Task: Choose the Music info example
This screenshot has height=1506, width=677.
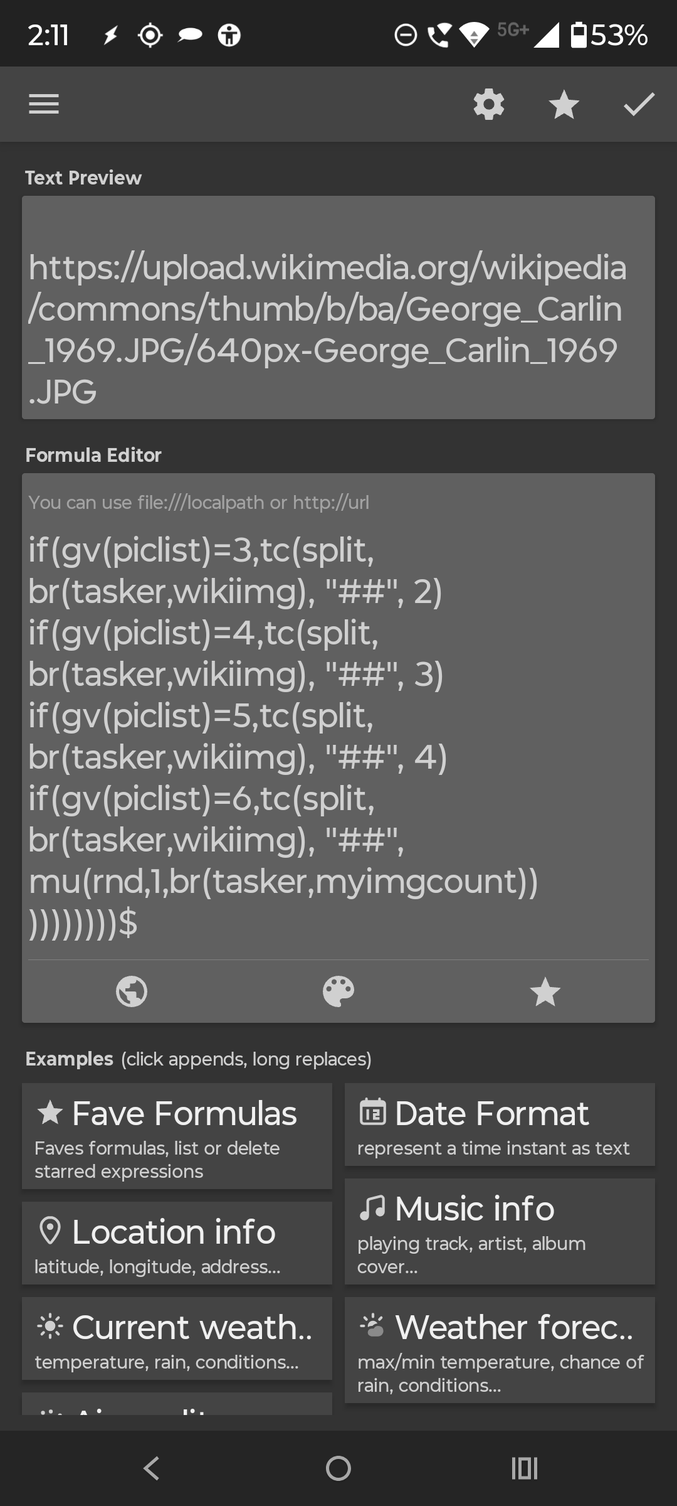Action: coord(500,1231)
